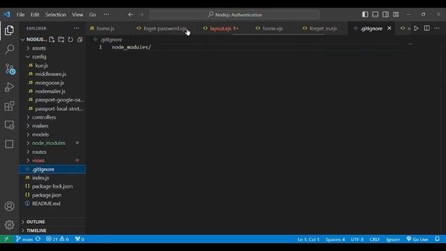The width and height of the screenshot is (446, 251).
Task: Toggle the primary side bar
Action: click(x=365, y=14)
